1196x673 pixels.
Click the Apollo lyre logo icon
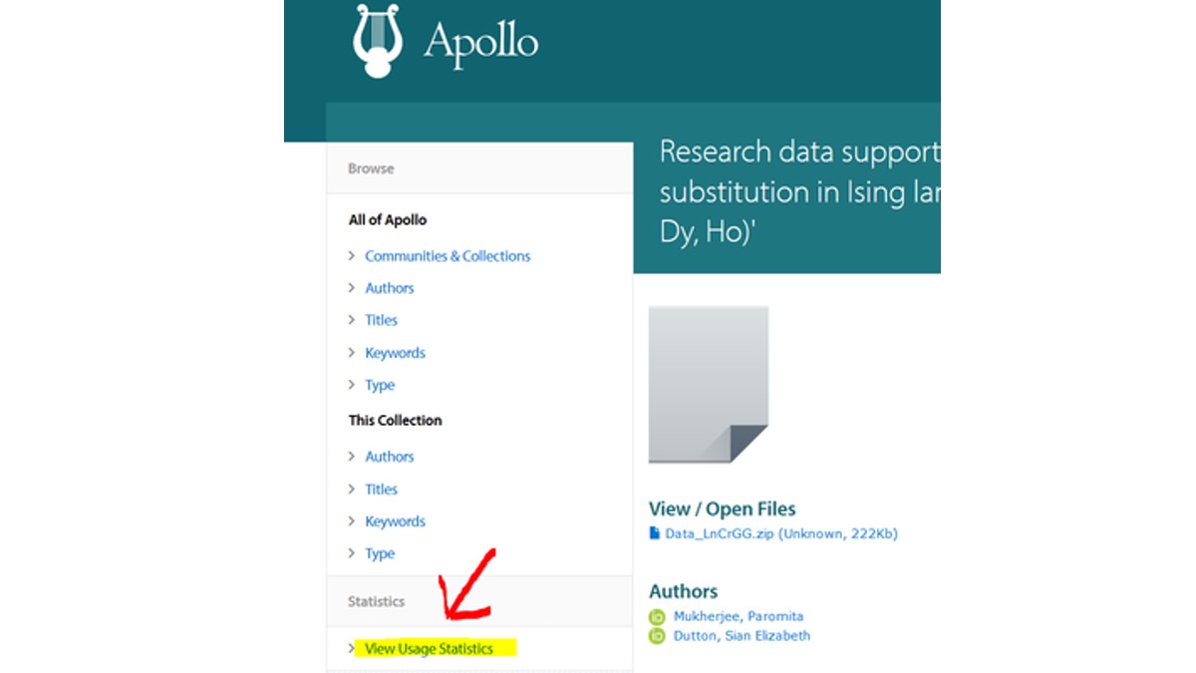pyautogui.click(x=376, y=41)
